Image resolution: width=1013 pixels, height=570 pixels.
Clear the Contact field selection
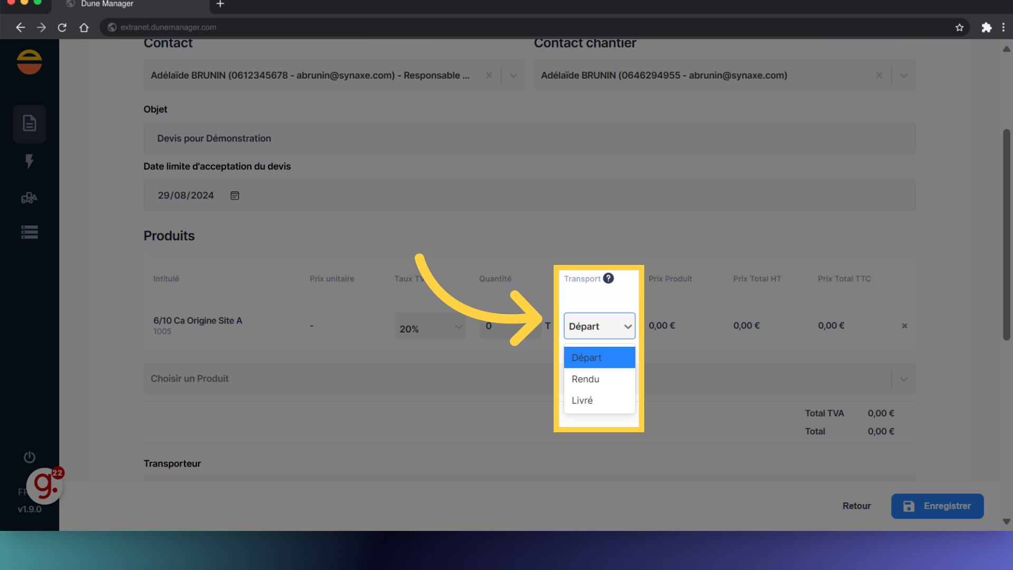click(489, 75)
